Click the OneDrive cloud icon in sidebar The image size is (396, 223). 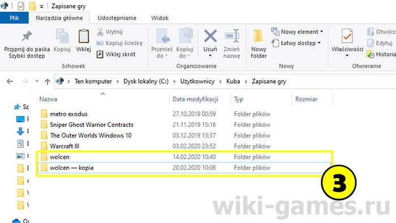[16, 221]
